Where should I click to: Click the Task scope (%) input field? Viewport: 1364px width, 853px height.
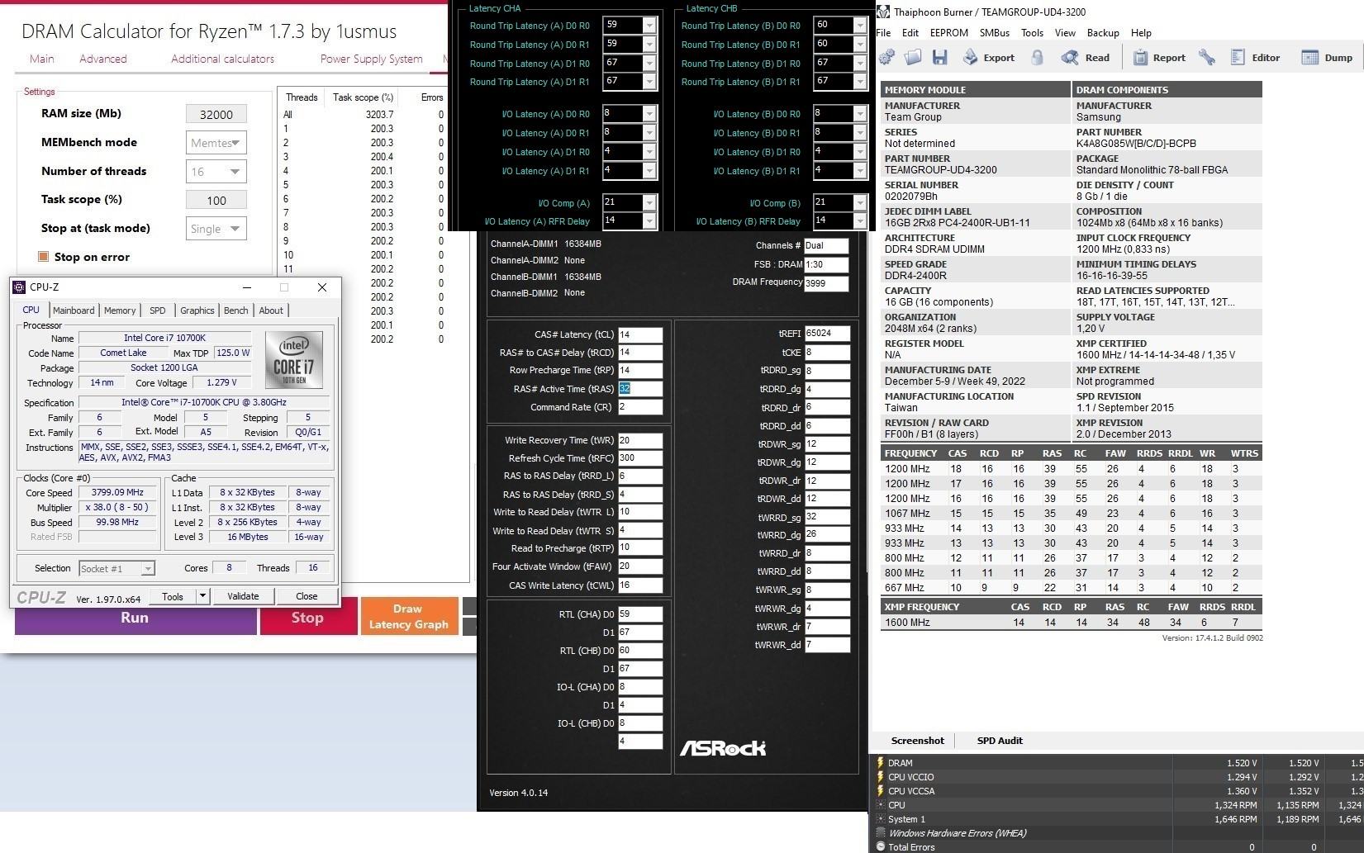216,200
